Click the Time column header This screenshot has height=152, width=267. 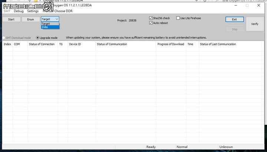192,44
